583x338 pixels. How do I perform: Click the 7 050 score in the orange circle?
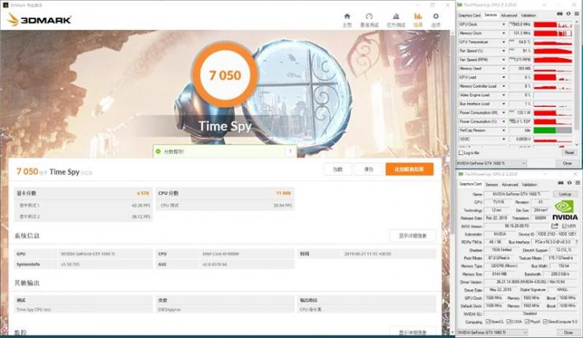click(225, 75)
